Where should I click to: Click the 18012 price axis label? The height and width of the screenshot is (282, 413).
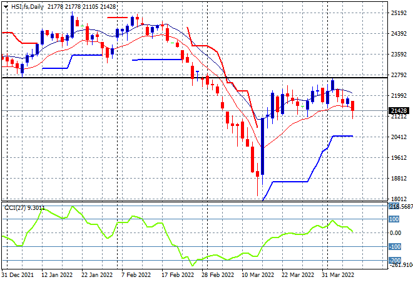[399, 199]
